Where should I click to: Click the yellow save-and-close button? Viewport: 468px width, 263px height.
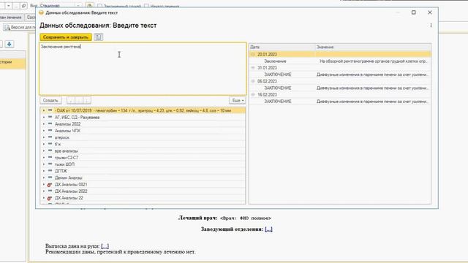point(66,37)
